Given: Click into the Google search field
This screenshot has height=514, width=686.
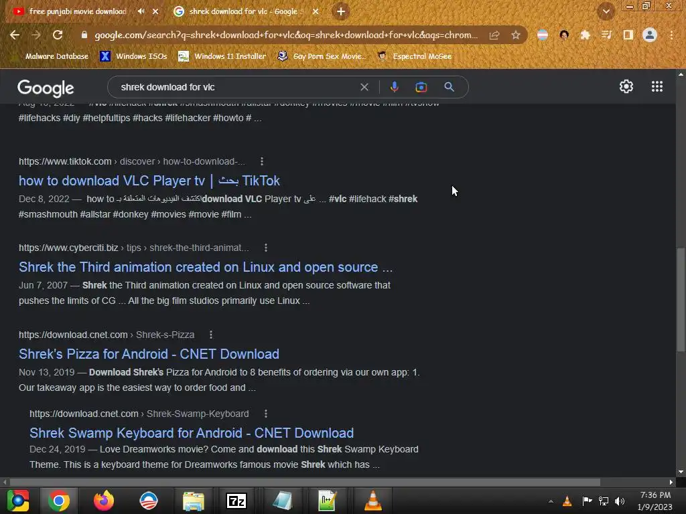Looking at the screenshot, I should point(236,87).
